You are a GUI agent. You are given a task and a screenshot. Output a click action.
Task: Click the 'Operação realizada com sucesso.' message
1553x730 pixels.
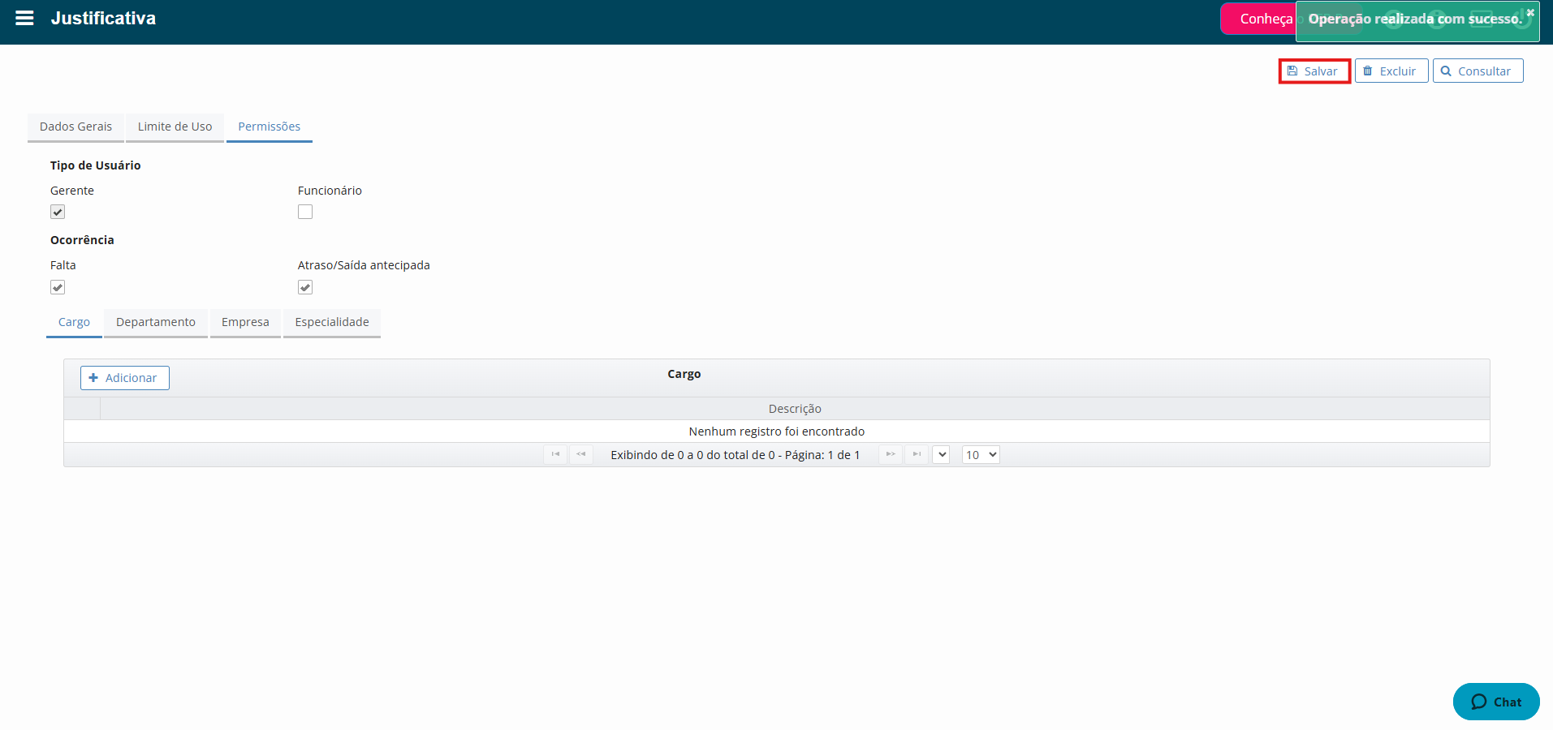1415,19
